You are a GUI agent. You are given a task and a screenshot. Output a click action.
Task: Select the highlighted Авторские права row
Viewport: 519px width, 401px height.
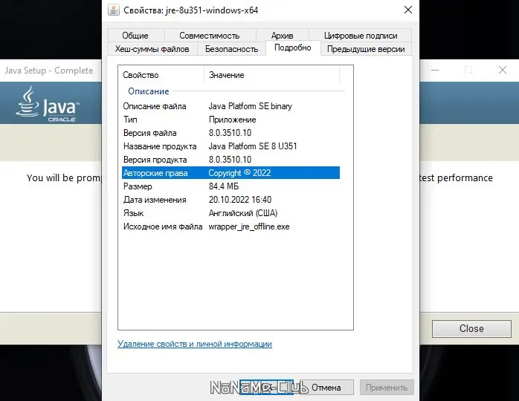[231, 173]
